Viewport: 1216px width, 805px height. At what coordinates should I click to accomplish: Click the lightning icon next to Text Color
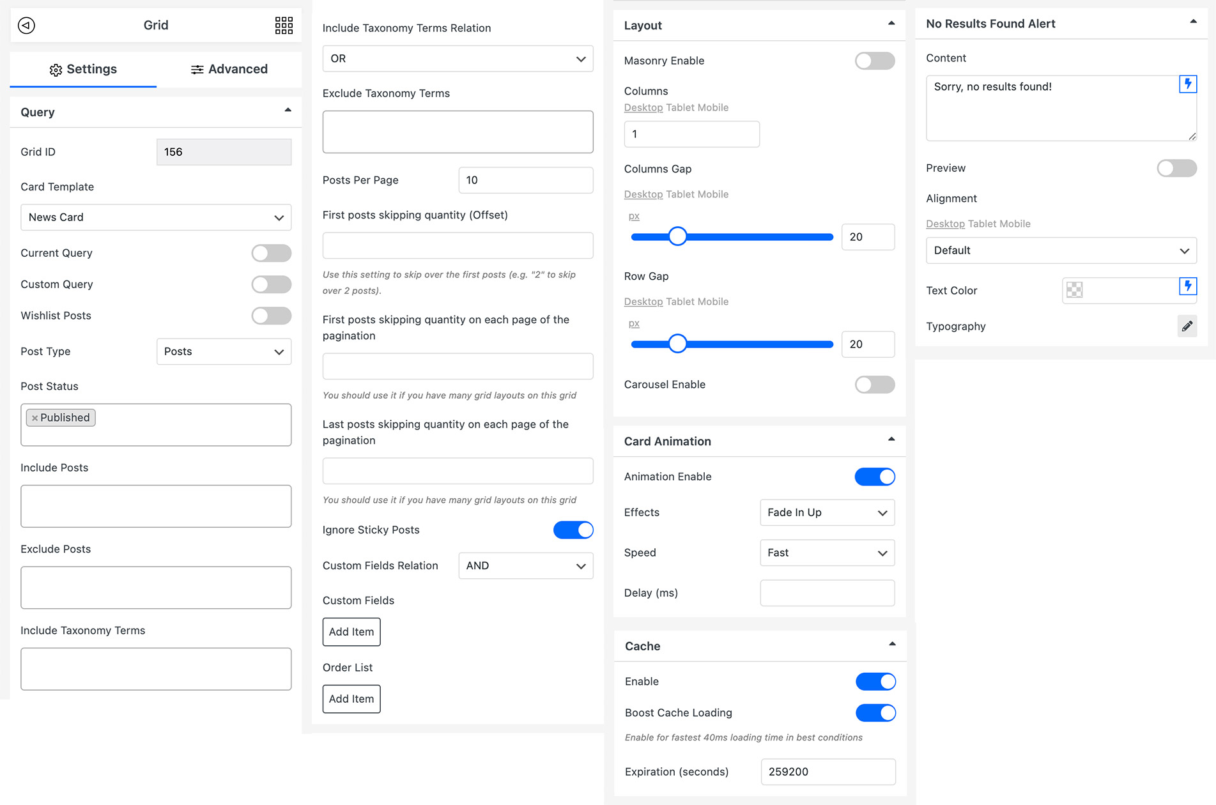coord(1187,289)
